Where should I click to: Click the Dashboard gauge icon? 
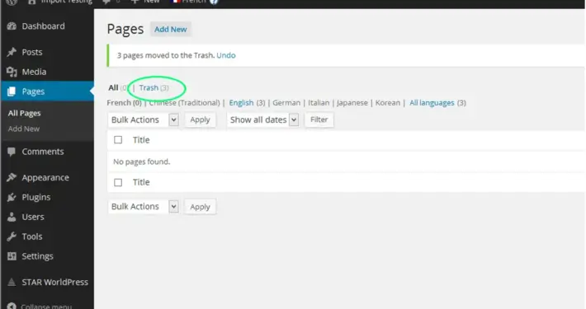click(x=12, y=26)
